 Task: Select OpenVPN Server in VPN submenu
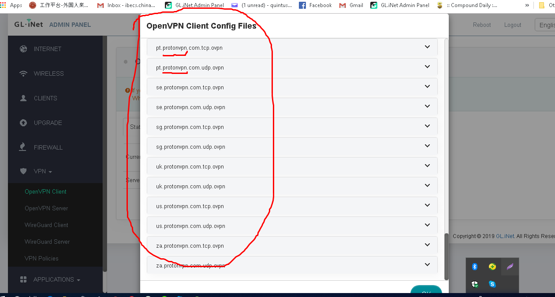(x=46, y=208)
